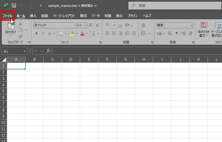Open the font size 11 dropdown

(85, 25)
